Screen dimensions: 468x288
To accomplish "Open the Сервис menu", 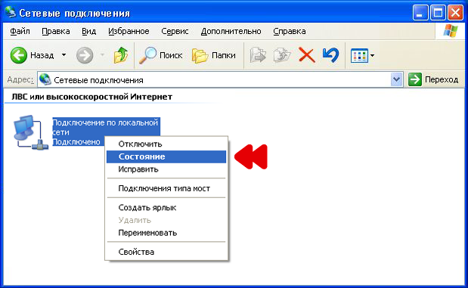I will (175, 31).
